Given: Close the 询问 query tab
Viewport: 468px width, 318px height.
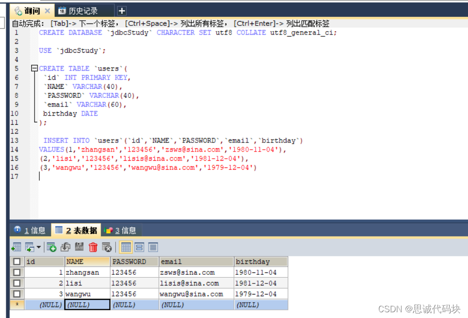Looking at the screenshot, I should (x=47, y=11).
